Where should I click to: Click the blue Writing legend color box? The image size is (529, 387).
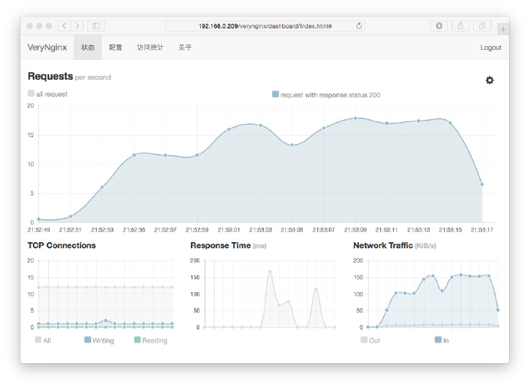pos(87,339)
